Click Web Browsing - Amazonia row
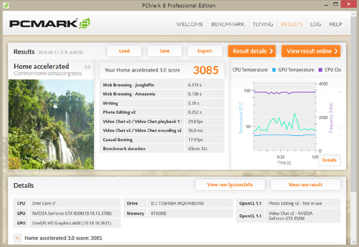This screenshot has width=359, height=247. click(x=162, y=94)
